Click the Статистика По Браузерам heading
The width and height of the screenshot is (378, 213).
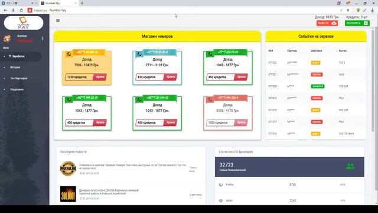(236, 152)
